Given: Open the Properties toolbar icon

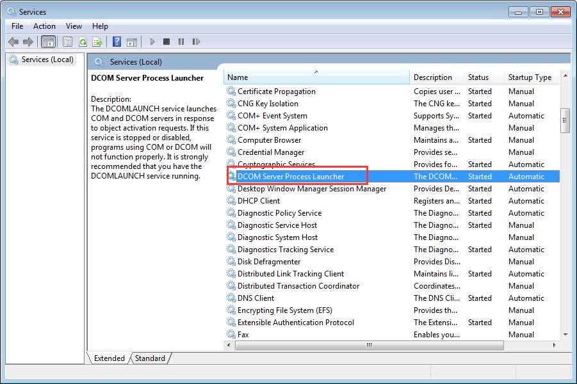Looking at the screenshot, I should (67, 42).
